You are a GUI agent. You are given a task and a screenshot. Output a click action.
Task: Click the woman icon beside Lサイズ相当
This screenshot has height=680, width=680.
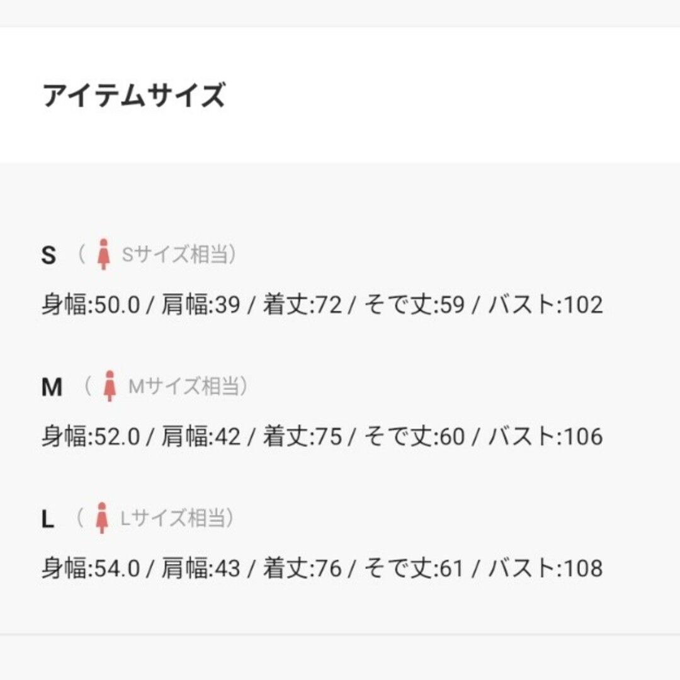(x=102, y=518)
